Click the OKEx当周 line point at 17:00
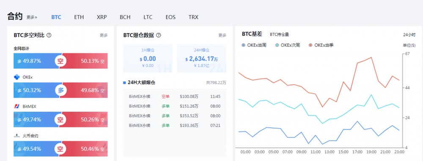Viewport: 423px width, 161px height. (x=357, y=121)
